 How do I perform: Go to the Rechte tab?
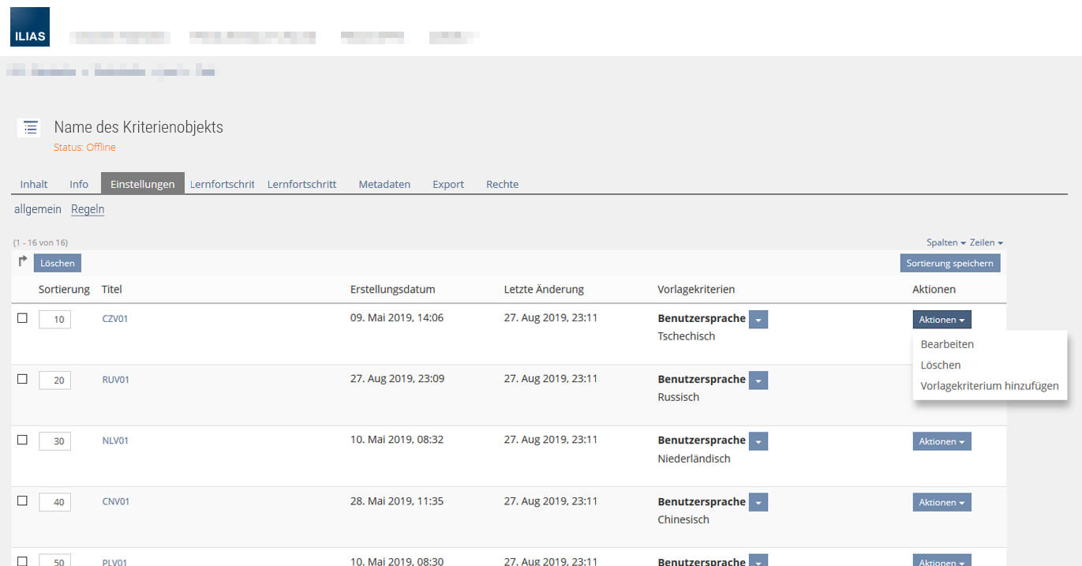[502, 184]
